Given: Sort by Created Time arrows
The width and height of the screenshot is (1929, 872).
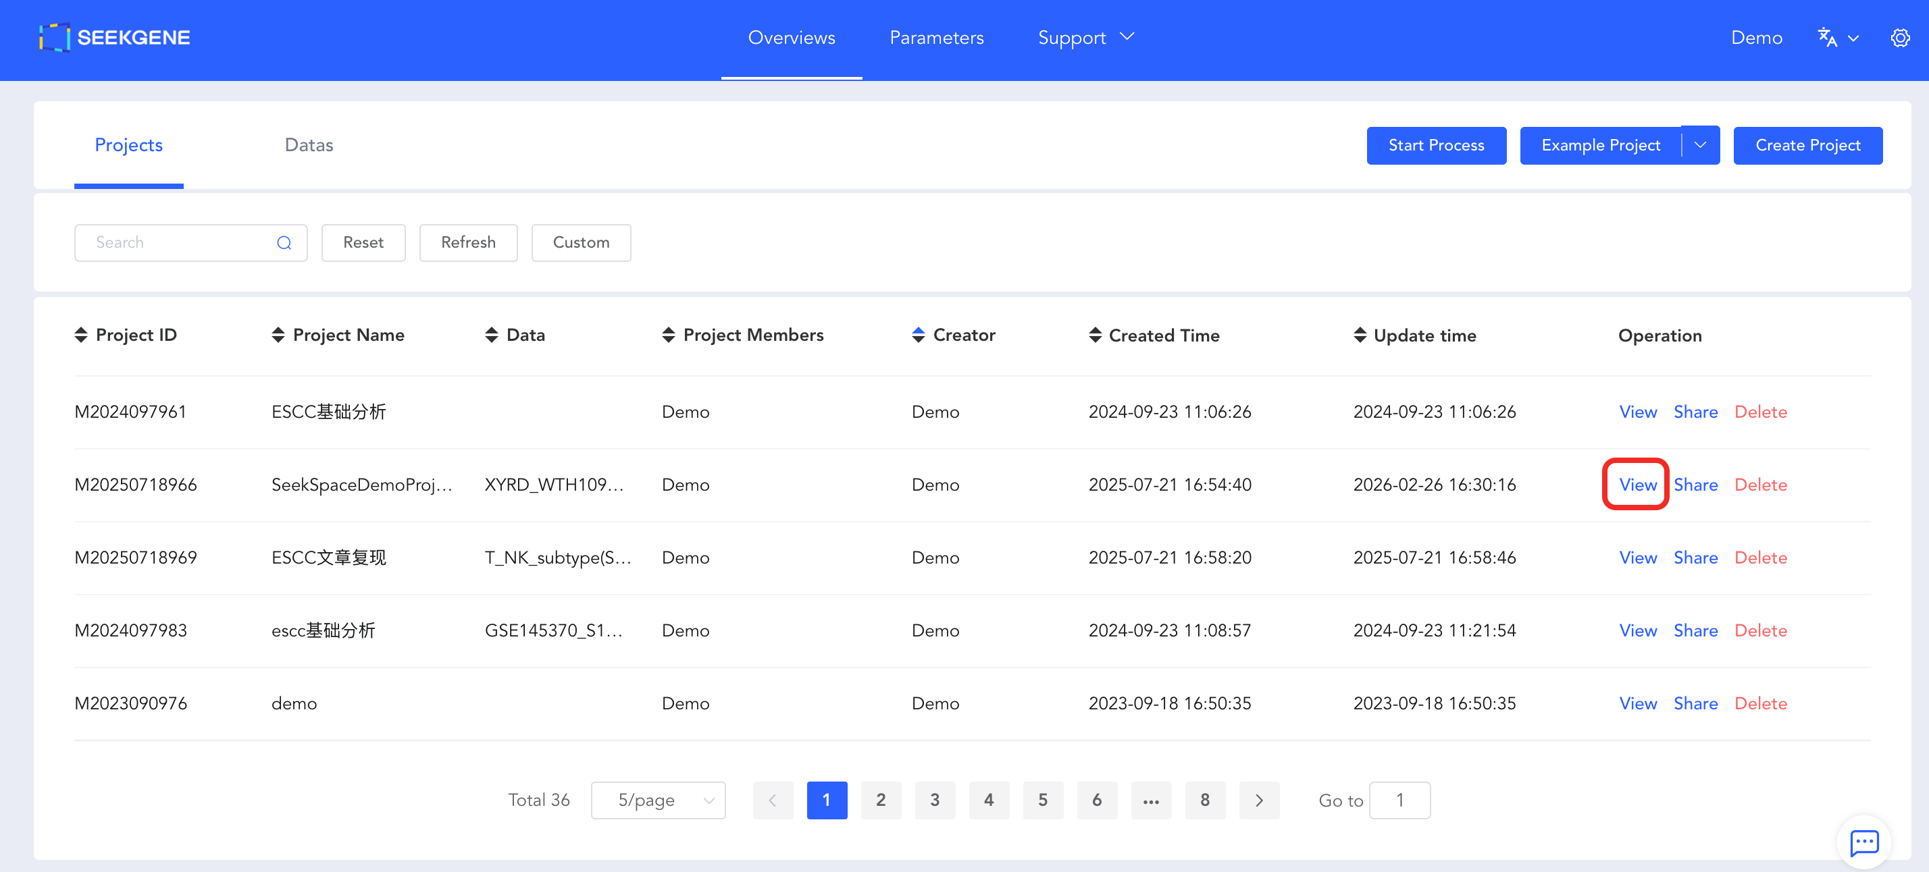Looking at the screenshot, I should [x=1095, y=335].
